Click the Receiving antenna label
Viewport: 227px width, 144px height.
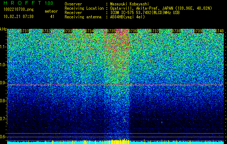click(x=83, y=17)
